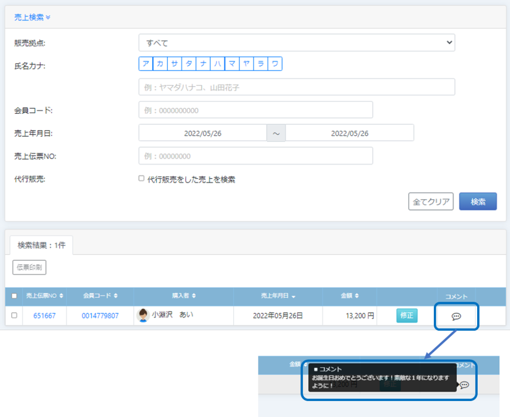This screenshot has width=510, height=417.
Task: Sort by 売上伝票NO column sort arrows
Action: click(61, 296)
